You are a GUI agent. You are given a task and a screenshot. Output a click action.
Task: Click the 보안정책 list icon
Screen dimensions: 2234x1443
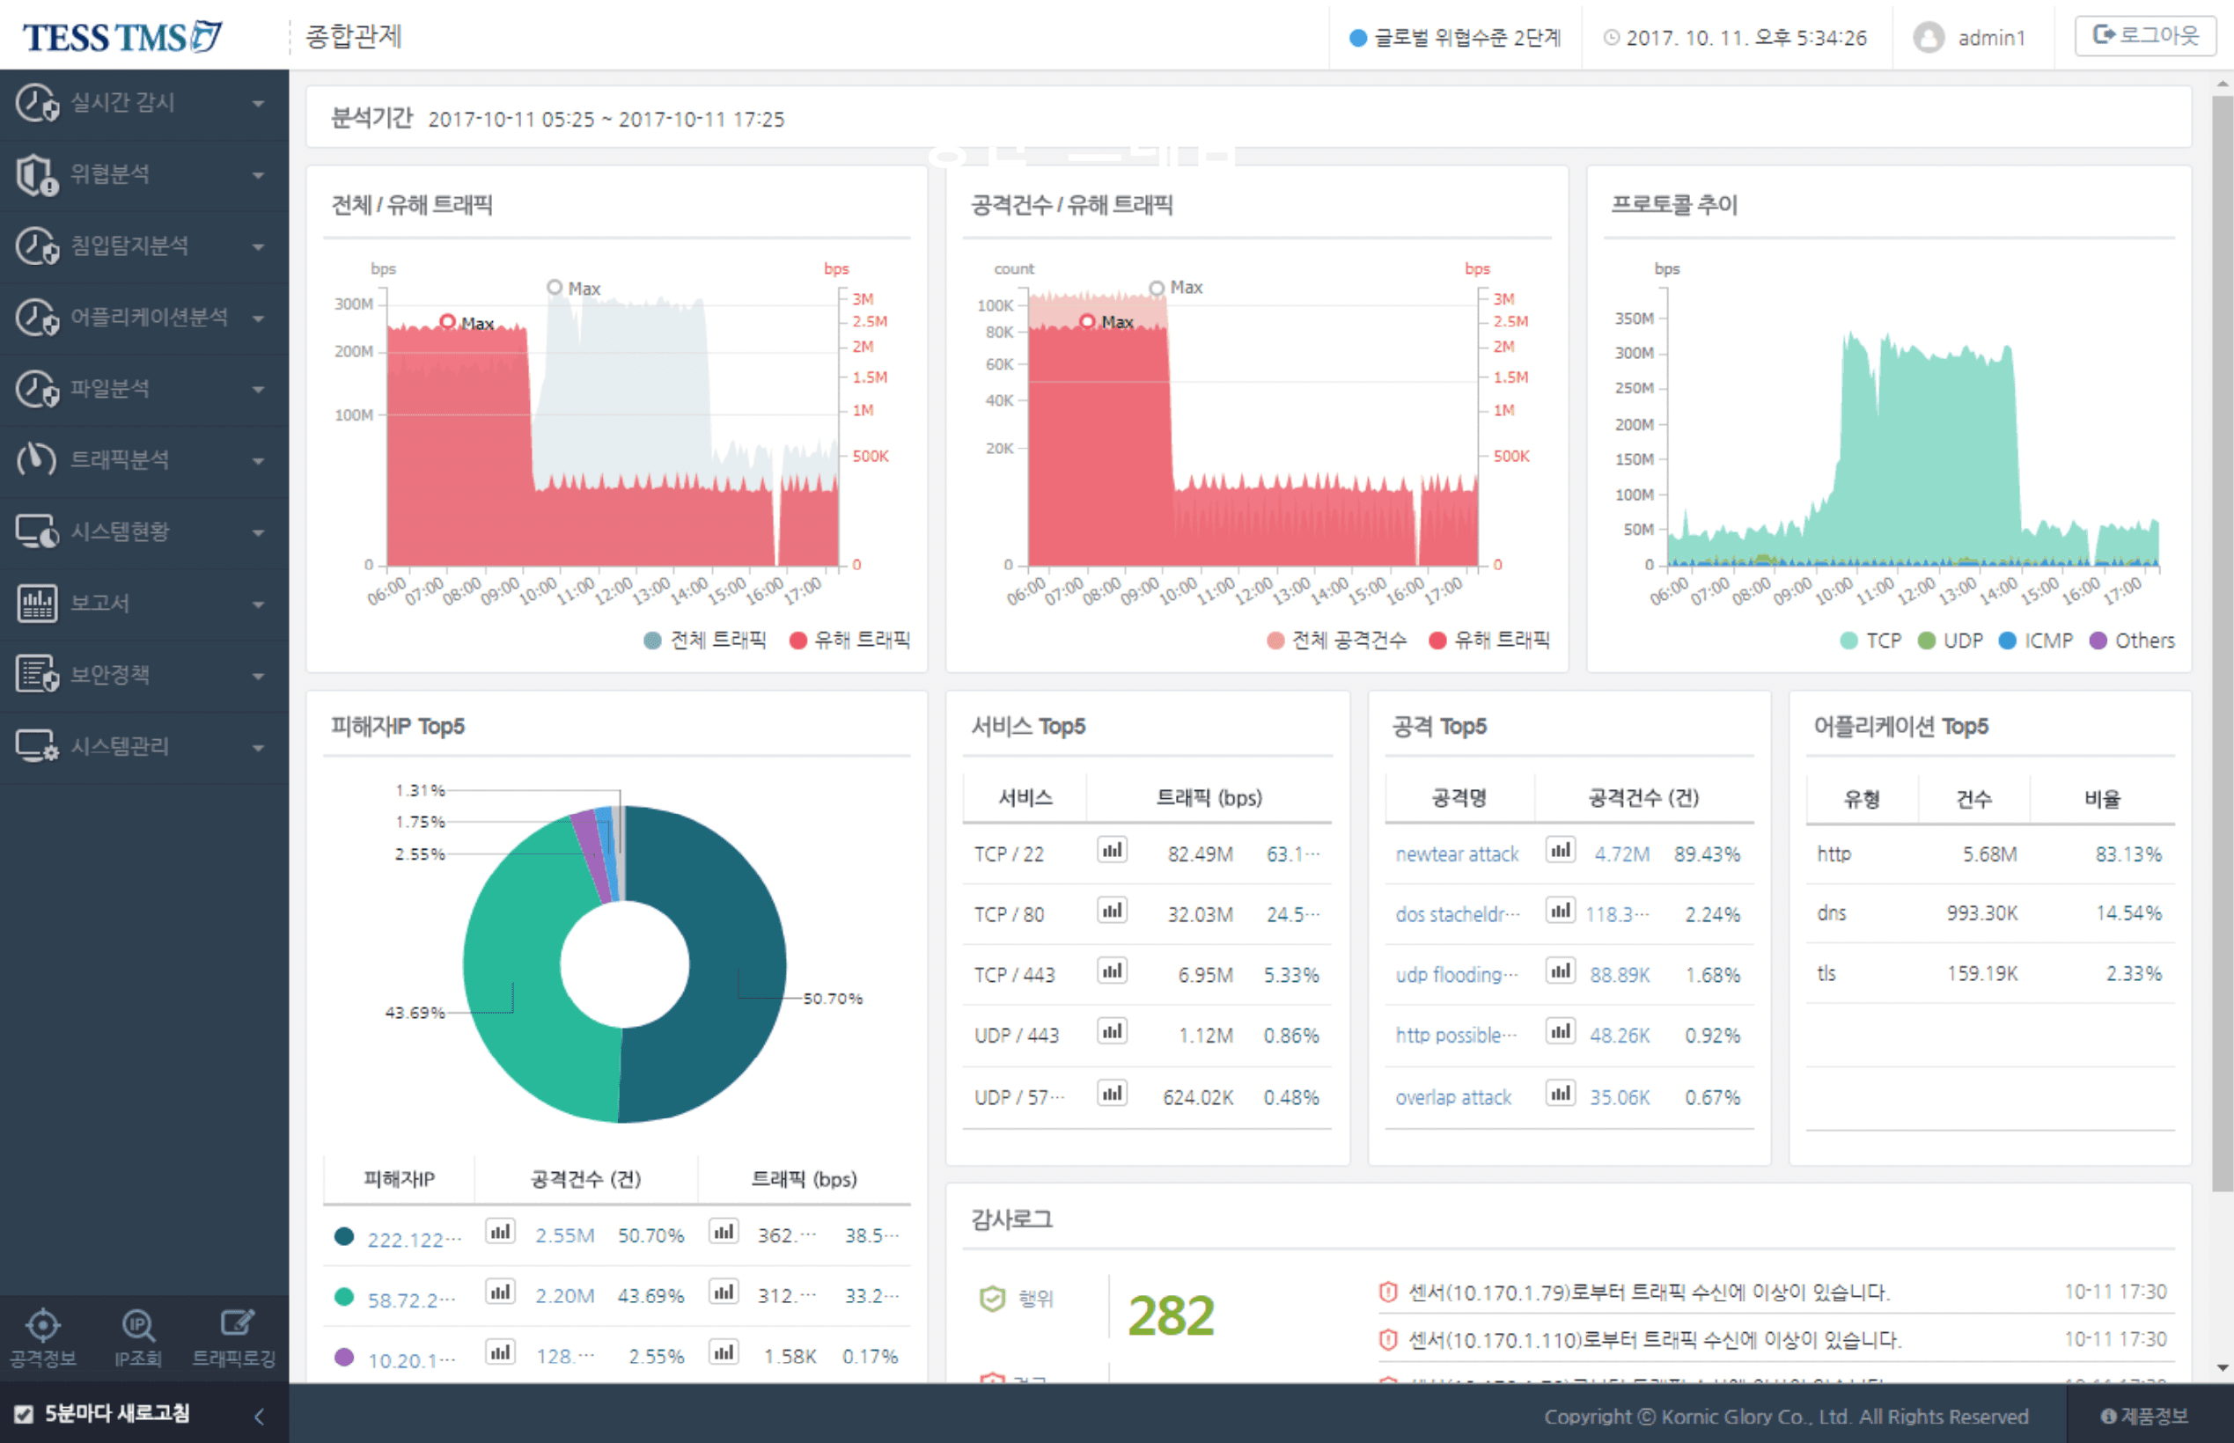click(x=38, y=674)
